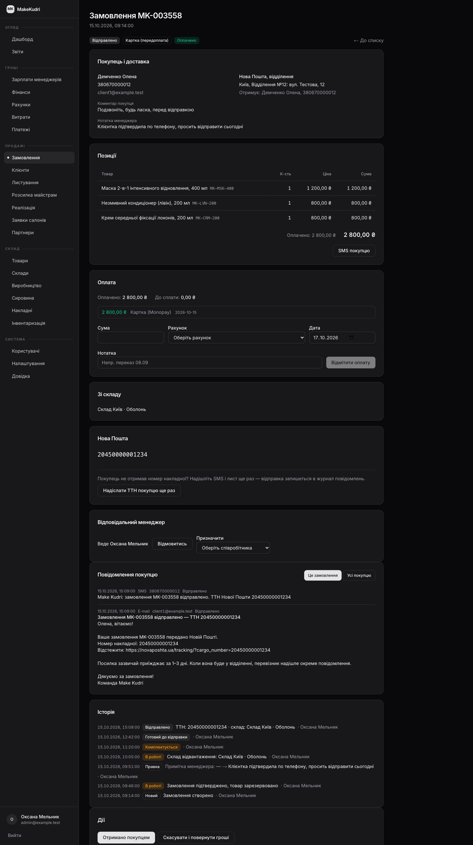Switch to Усі покупцю messages tab
Screen dimensions: 473x845
(359, 575)
